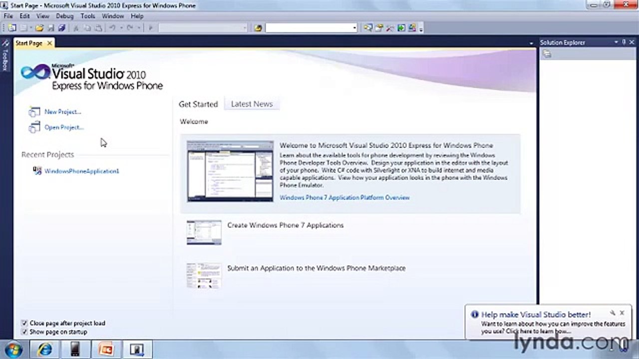This screenshot has height=359, width=639.
Task: Click the icon beside New Project link
Action: 34,112
